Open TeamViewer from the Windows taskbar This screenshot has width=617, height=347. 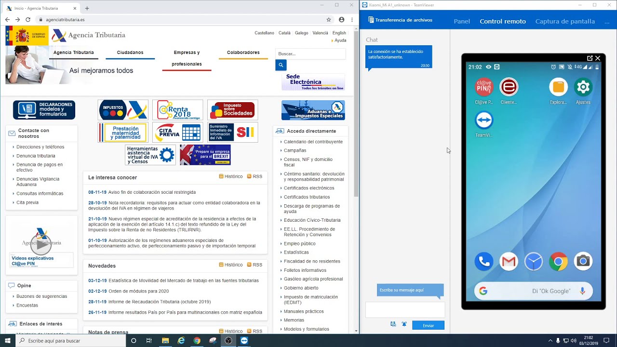coord(244,340)
